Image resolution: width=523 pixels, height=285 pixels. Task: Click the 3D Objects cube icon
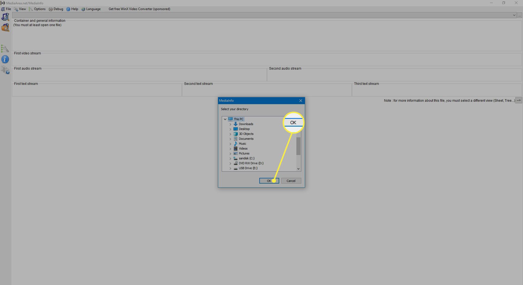pyautogui.click(x=236, y=134)
